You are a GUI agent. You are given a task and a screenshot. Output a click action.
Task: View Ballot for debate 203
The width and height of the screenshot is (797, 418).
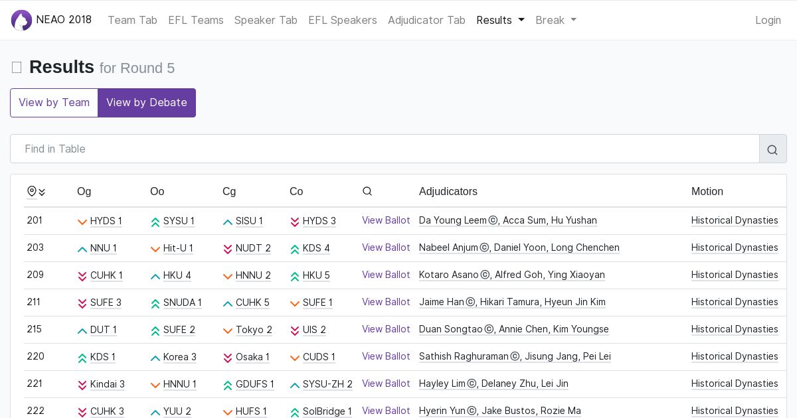click(386, 247)
